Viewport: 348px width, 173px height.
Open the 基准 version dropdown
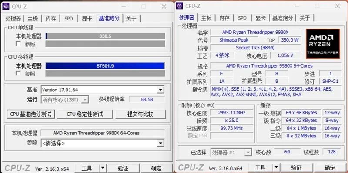click(x=161, y=90)
